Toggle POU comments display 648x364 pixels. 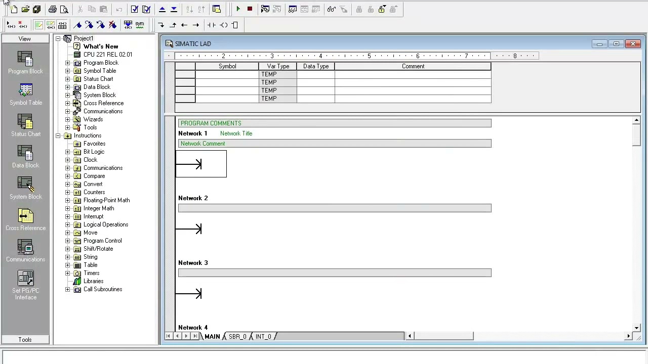click(x=39, y=25)
